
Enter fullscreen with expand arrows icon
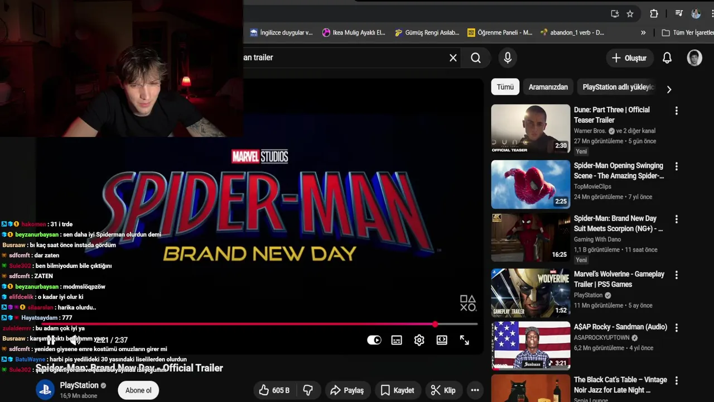click(x=464, y=340)
